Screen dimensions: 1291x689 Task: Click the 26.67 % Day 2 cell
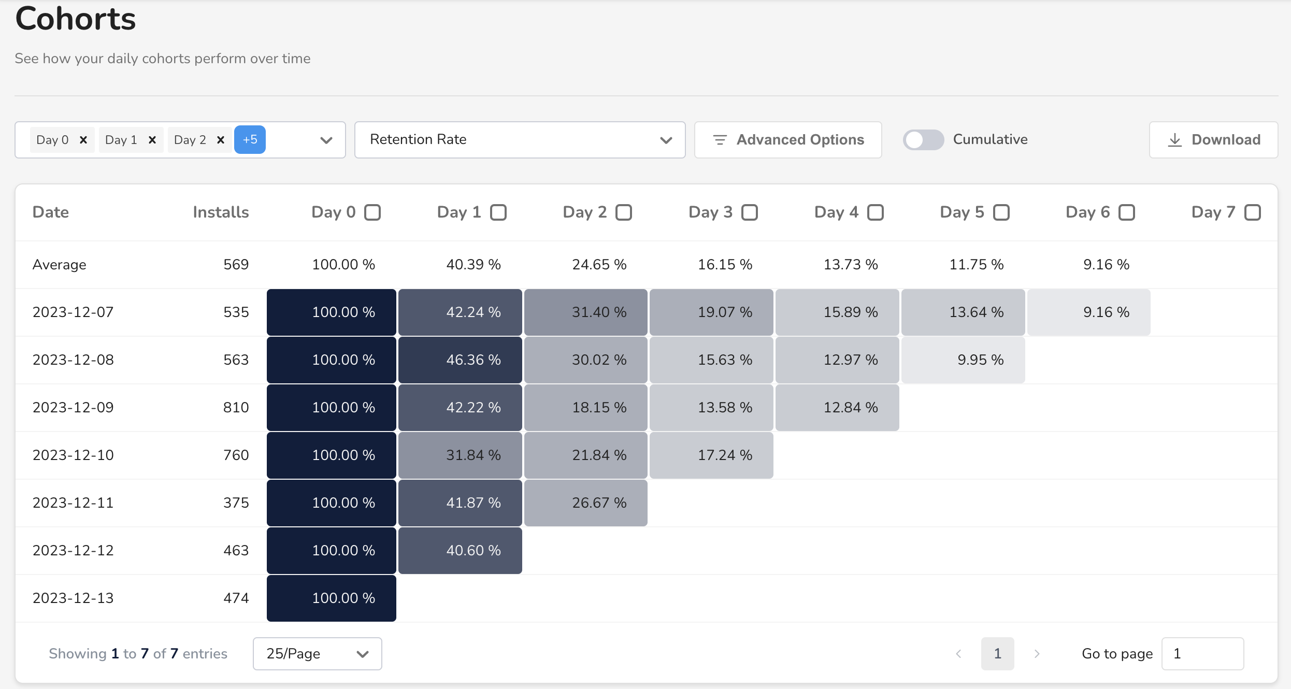coord(586,503)
